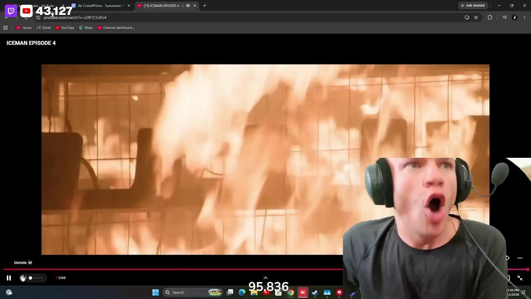The image size is (531, 299).
Task: Open the cast or install icon in address bar
Action: pyautogui.click(x=467, y=17)
